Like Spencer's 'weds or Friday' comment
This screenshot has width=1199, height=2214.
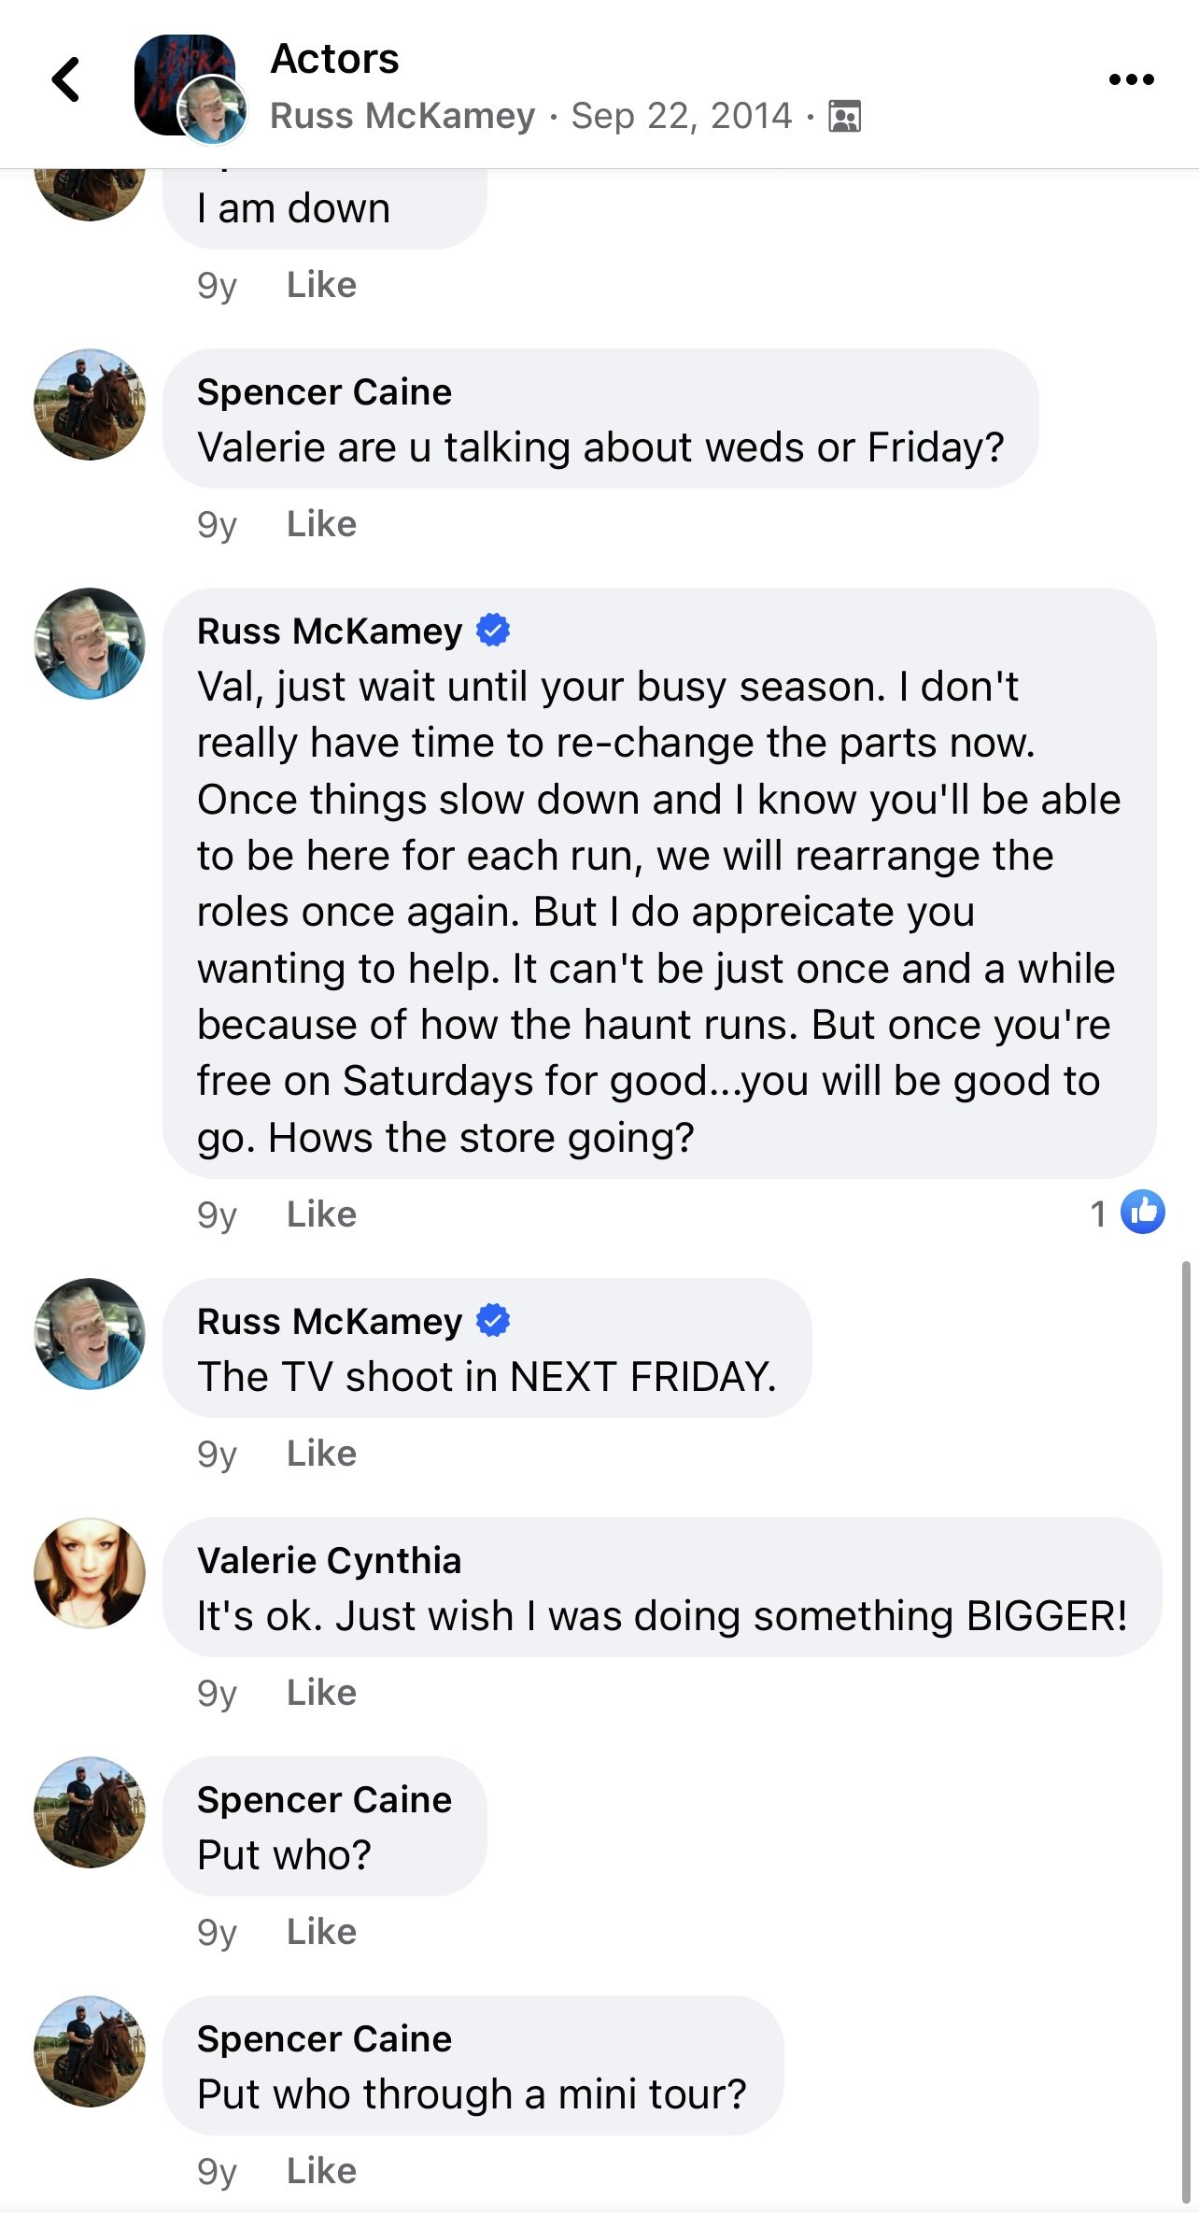click(x=321, y=524)
